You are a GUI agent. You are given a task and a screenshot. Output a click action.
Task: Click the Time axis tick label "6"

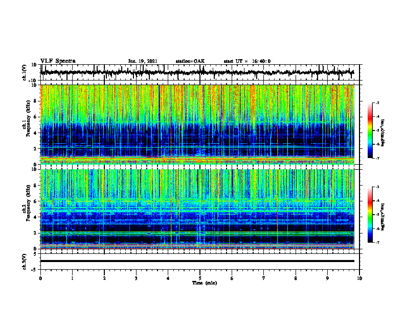232,278
